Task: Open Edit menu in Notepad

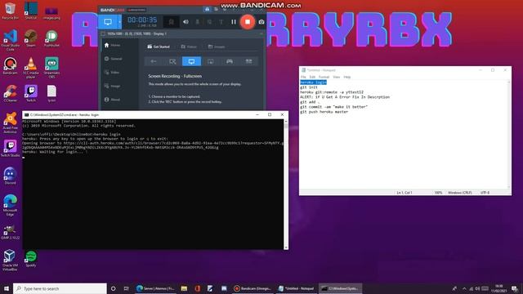Action: tap(312, 77)
